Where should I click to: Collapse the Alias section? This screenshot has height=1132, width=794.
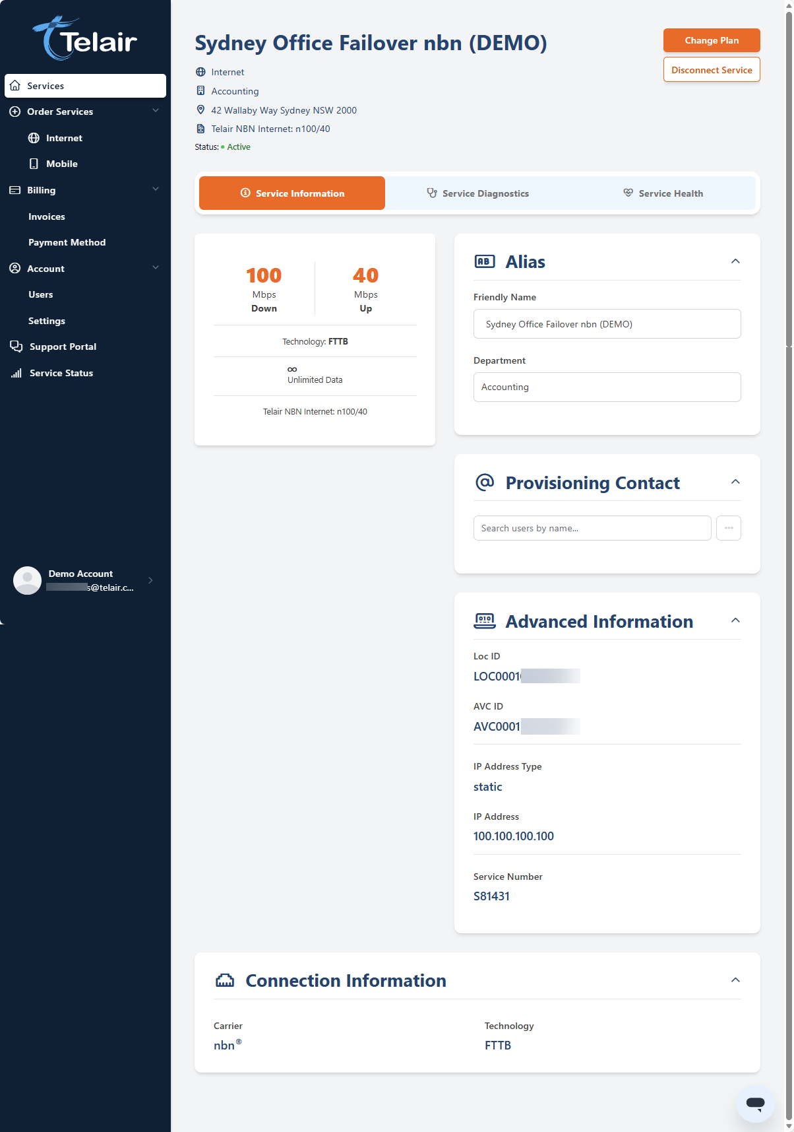(x=735, y=261)
